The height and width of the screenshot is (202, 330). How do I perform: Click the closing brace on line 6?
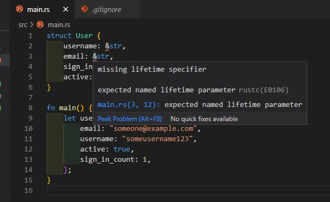tap(49, 87)
